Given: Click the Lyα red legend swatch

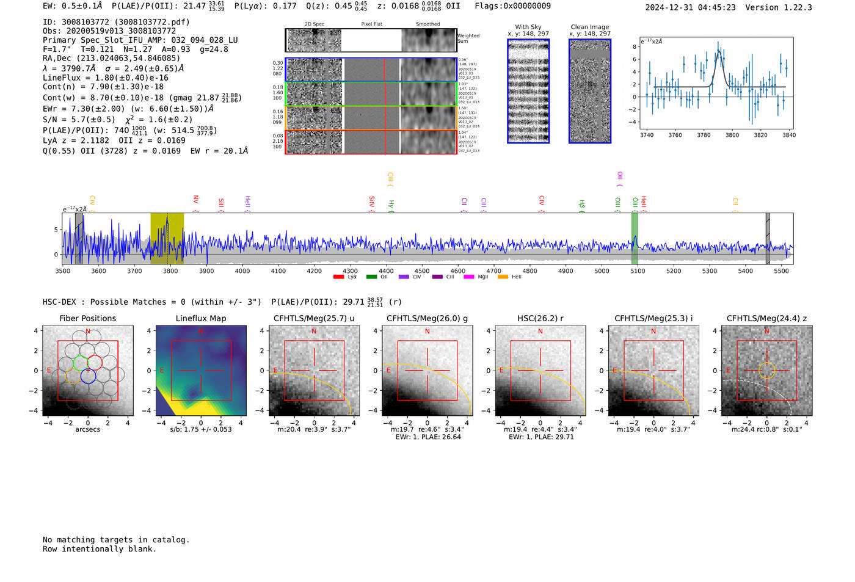Looking at the screenshot, I should pyautogui.click(x=338, y=277).
